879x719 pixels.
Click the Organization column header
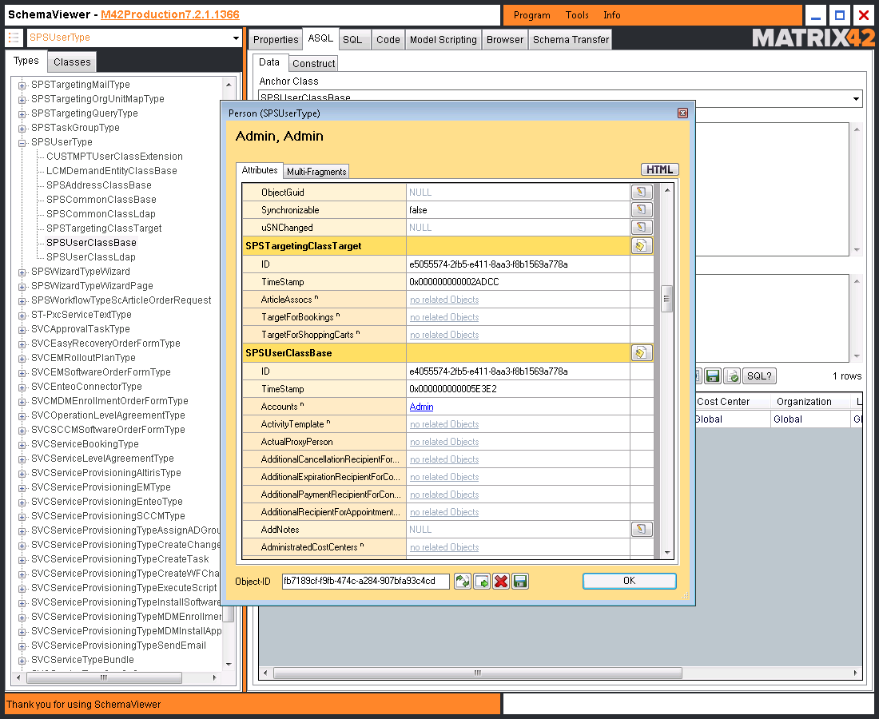coord(810,402)
